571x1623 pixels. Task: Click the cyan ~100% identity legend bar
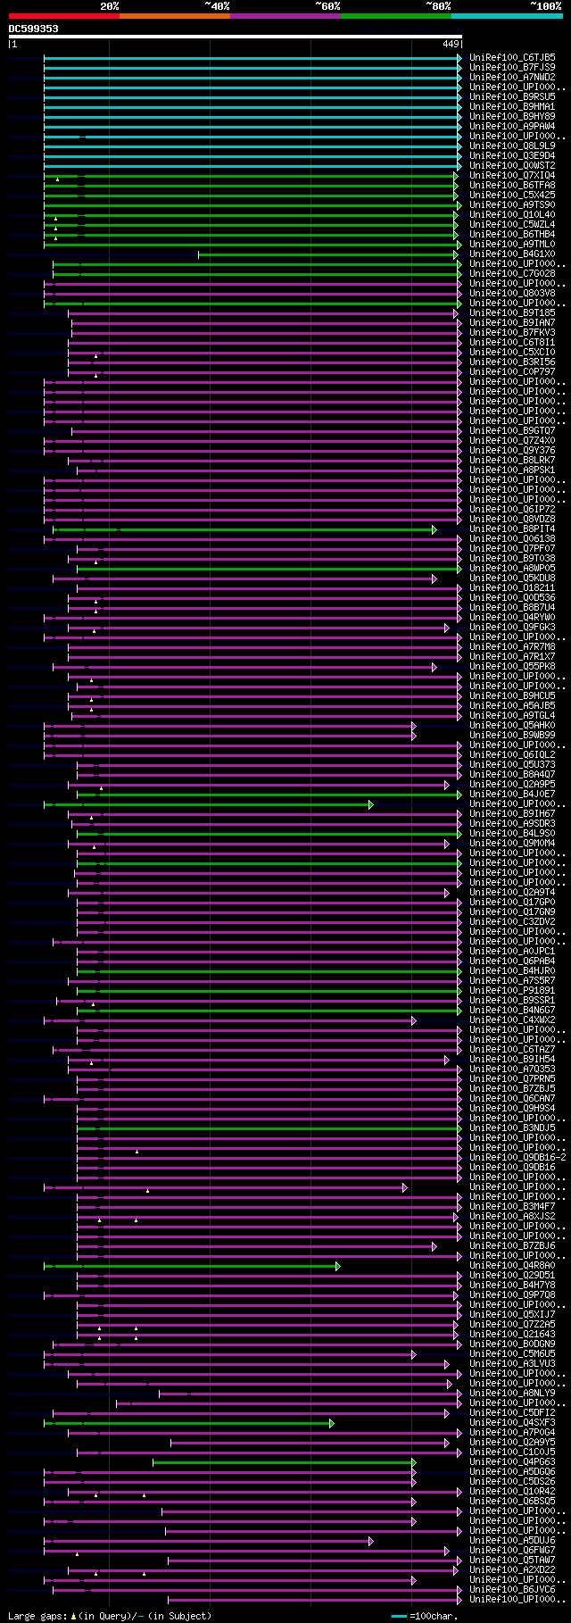click(507, 15)
